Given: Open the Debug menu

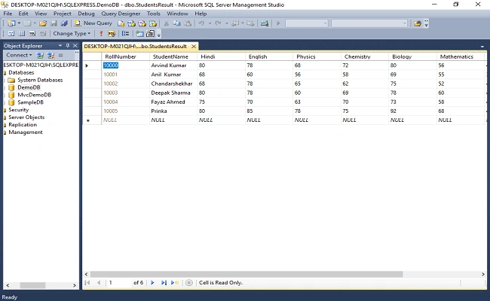Looking at the screenshot, I should tap(86, 14).
